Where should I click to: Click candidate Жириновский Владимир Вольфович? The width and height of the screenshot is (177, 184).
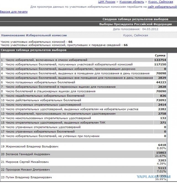pos(32,146)
